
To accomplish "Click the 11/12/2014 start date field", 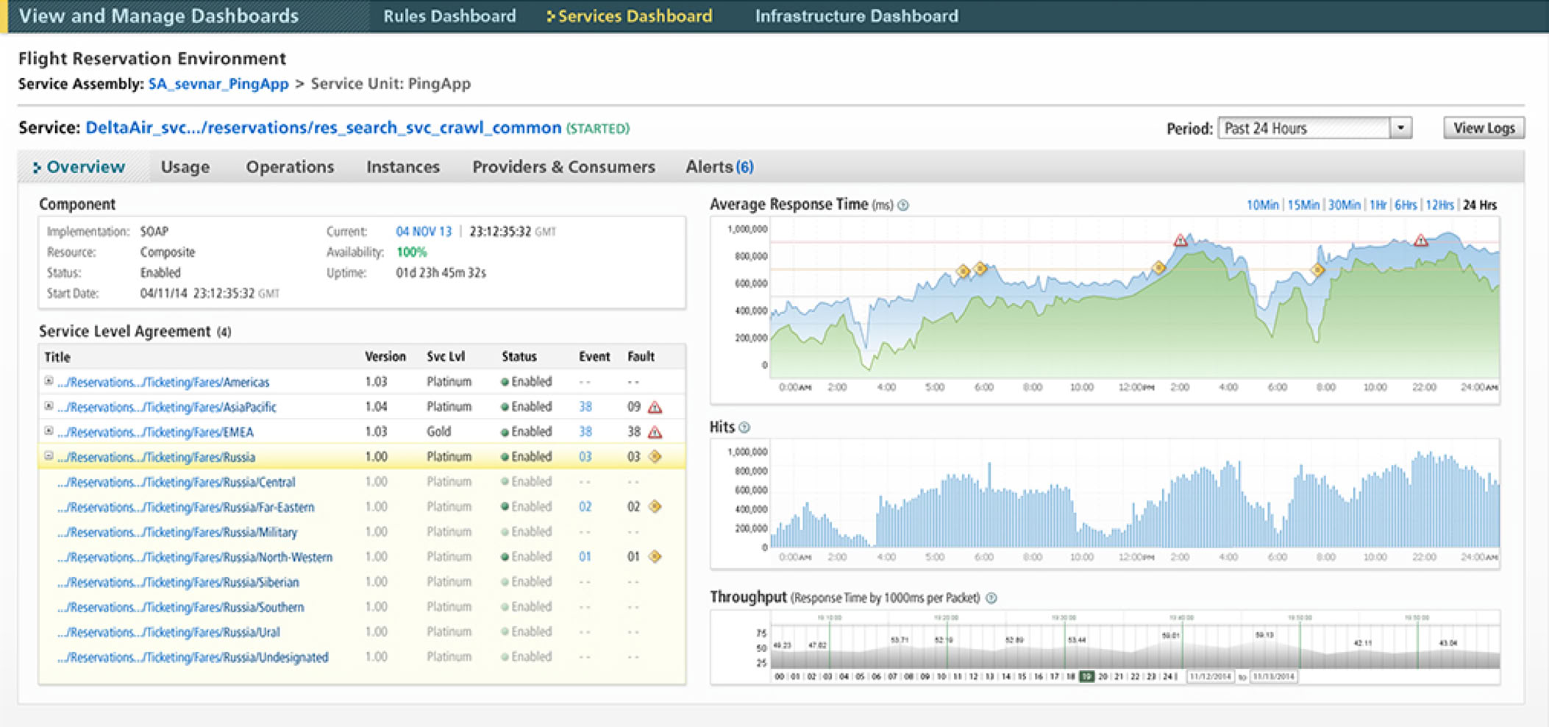I will [x=1210, y=676].
